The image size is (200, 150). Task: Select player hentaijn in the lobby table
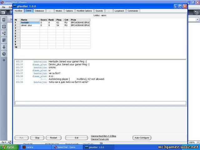(30, 22)
